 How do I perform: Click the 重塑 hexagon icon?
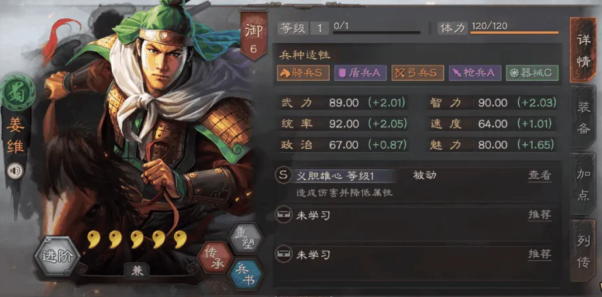pos(246,239)
